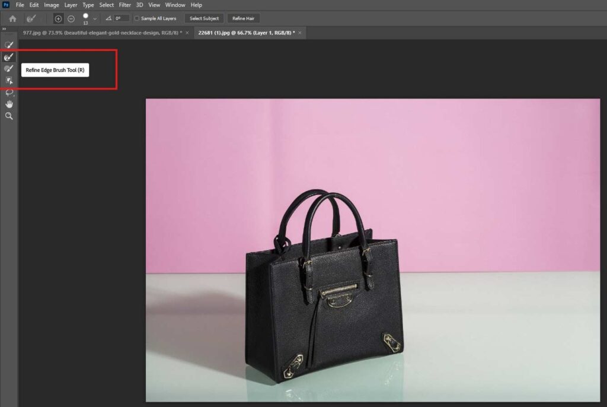Grab the Hand tool
The height and width of the screenshot is (407, 607).
[8, 104]
